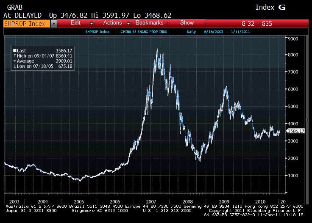Click the side panel expand double-arrow
Image resolution: width=312 pixels, height=223 pixels.
tap(307, 120)
